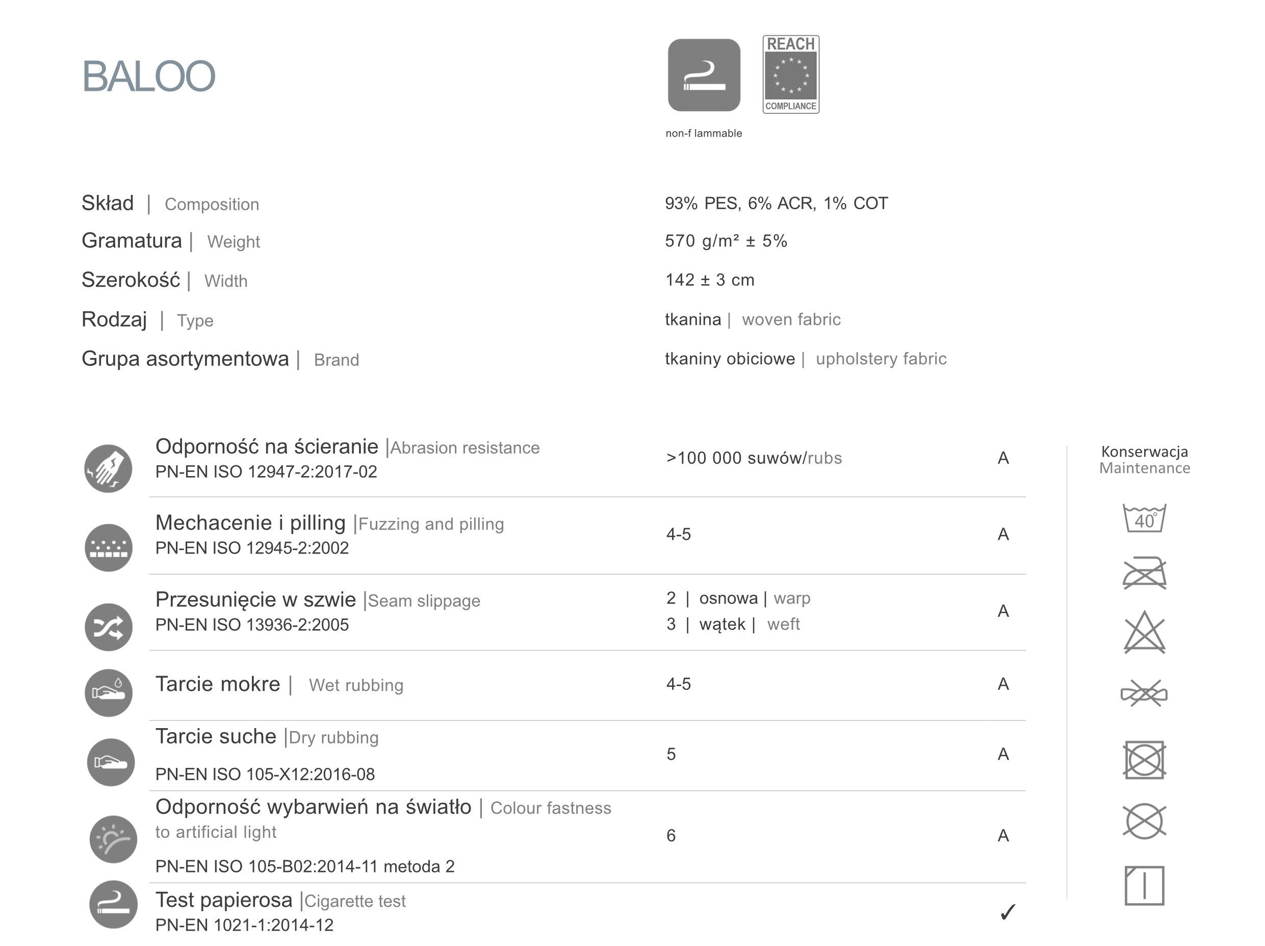Click the do-not-dry-clean circle symbol

click(1144, 821)
